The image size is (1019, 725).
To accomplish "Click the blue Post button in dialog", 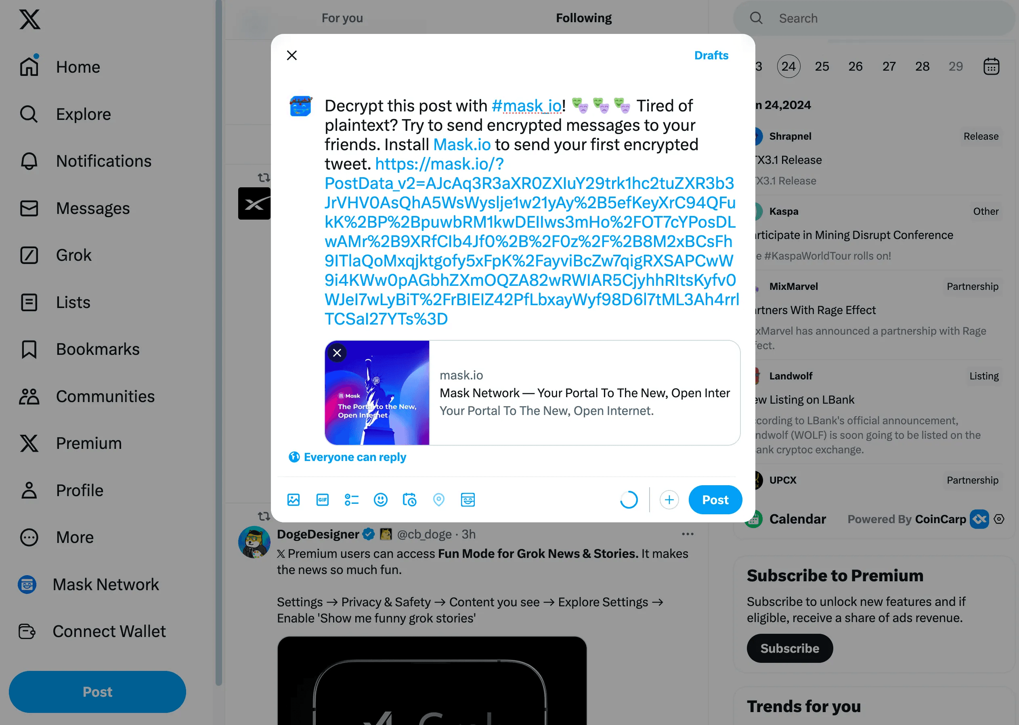I will pos(715,500).
